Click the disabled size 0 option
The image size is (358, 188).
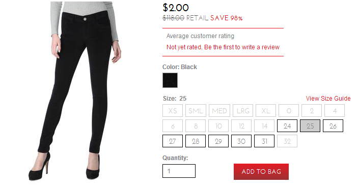[289, 111]
